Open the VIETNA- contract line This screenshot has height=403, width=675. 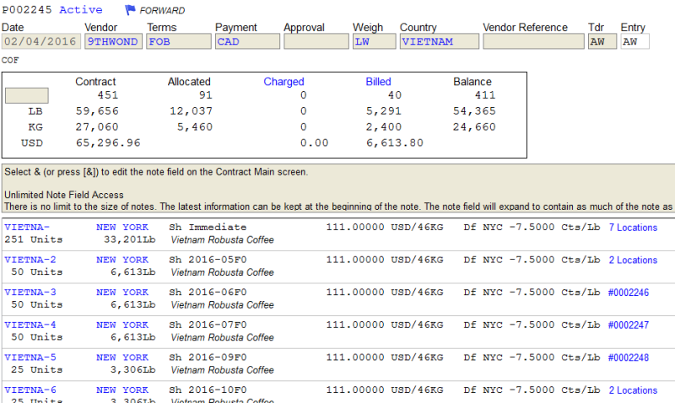click(x=27, y=227)
